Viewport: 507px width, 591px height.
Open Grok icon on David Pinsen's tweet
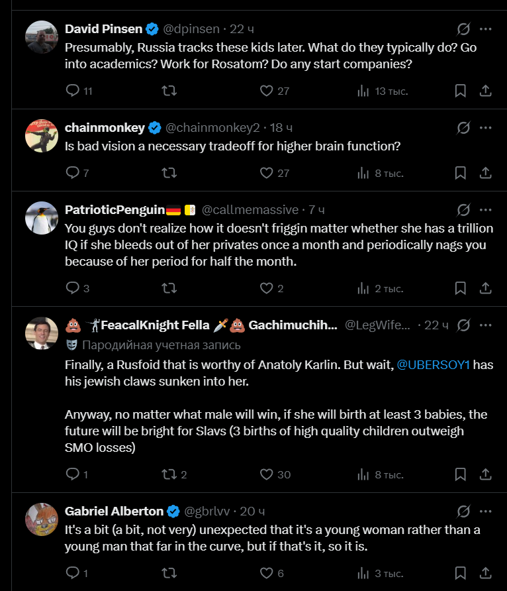(463, 29)
